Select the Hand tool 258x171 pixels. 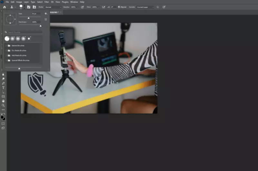(3, 101)
